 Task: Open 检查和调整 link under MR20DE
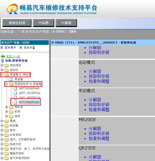point(99,138)
